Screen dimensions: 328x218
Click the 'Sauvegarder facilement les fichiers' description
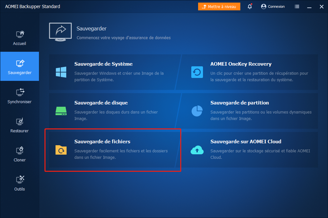point(121,154)
